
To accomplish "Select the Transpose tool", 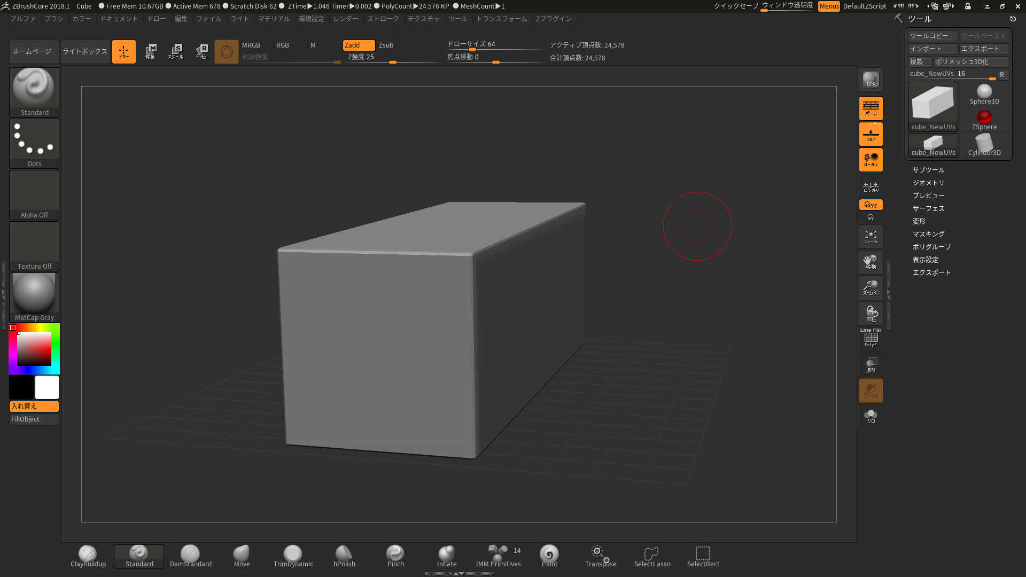I will 601,555.
